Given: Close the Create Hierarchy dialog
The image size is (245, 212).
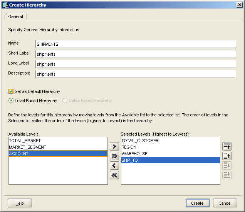Looking at the screenshot, I should click(239, 5).
